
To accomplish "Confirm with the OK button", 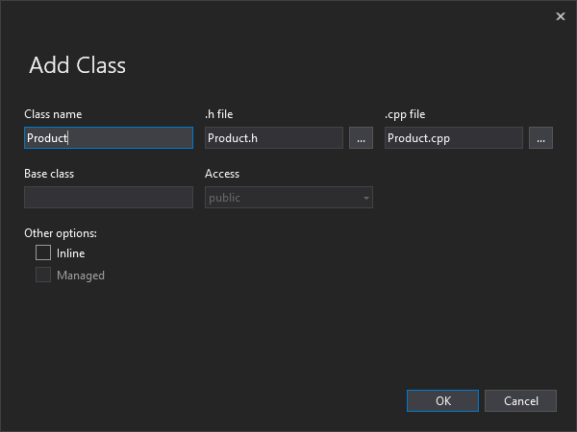I will 442,400.
